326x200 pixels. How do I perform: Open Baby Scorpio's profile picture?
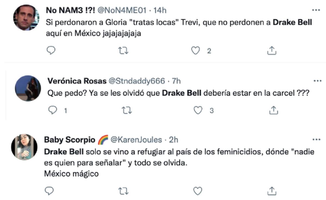(24, 147)
